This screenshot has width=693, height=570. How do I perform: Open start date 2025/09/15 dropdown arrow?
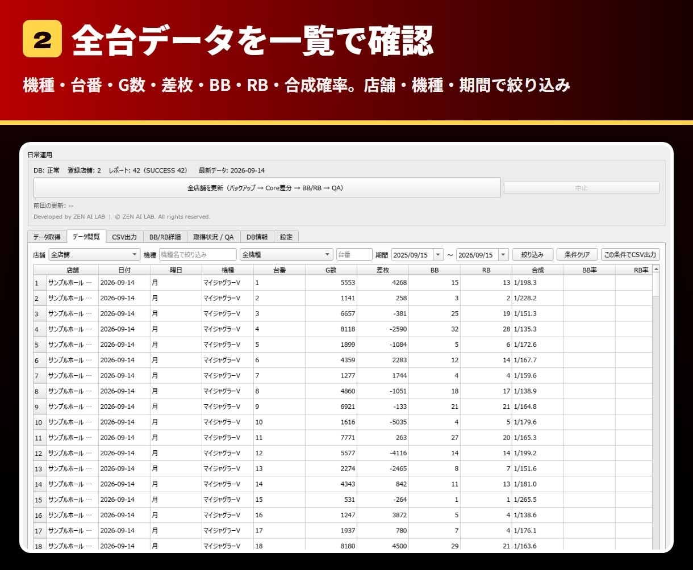(x=439, y=255)
